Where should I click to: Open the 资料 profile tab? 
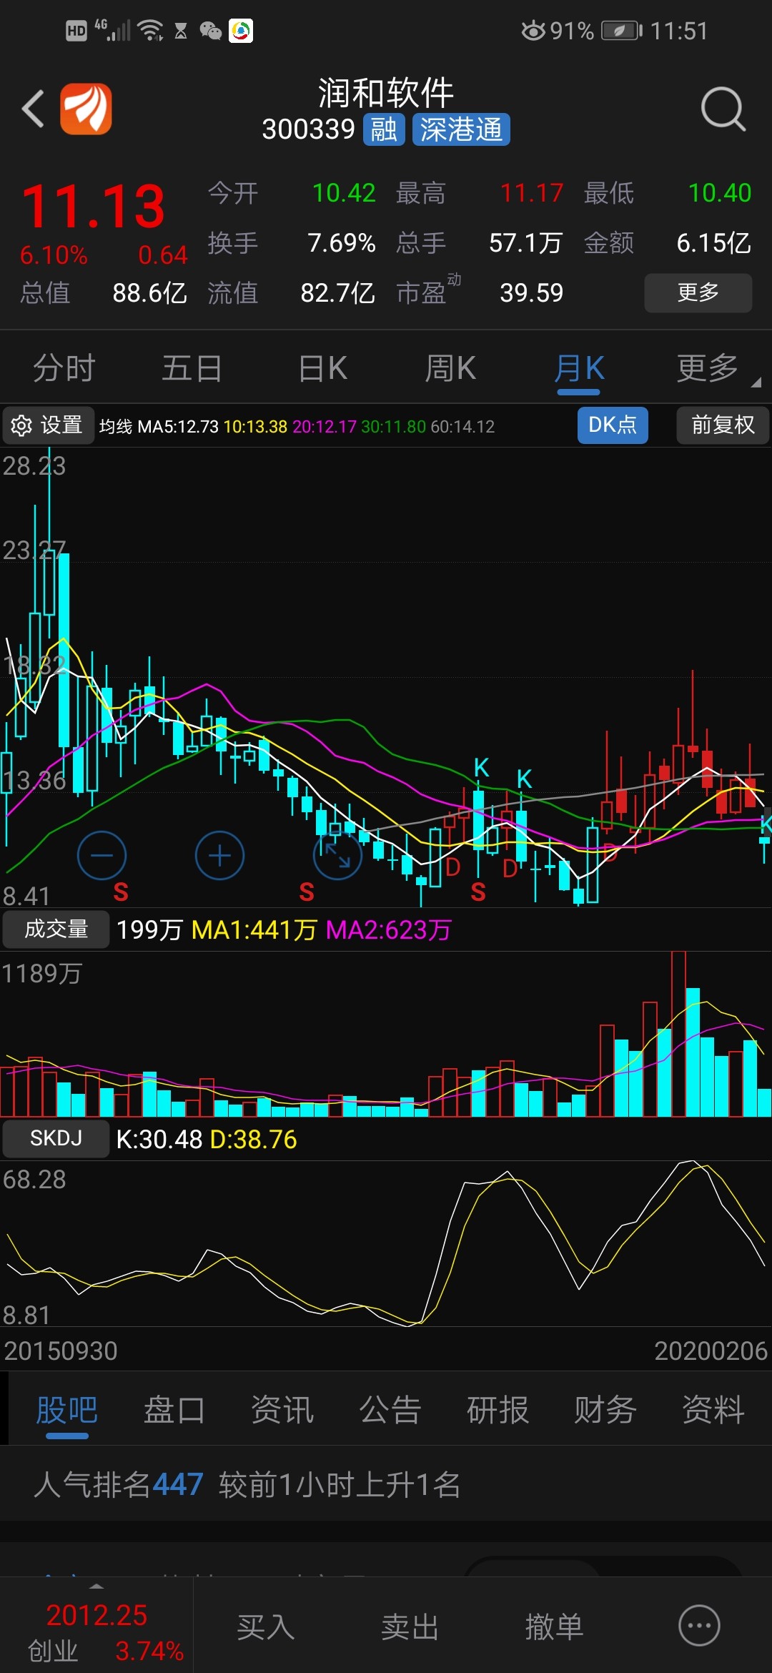tap(713, 1410)
